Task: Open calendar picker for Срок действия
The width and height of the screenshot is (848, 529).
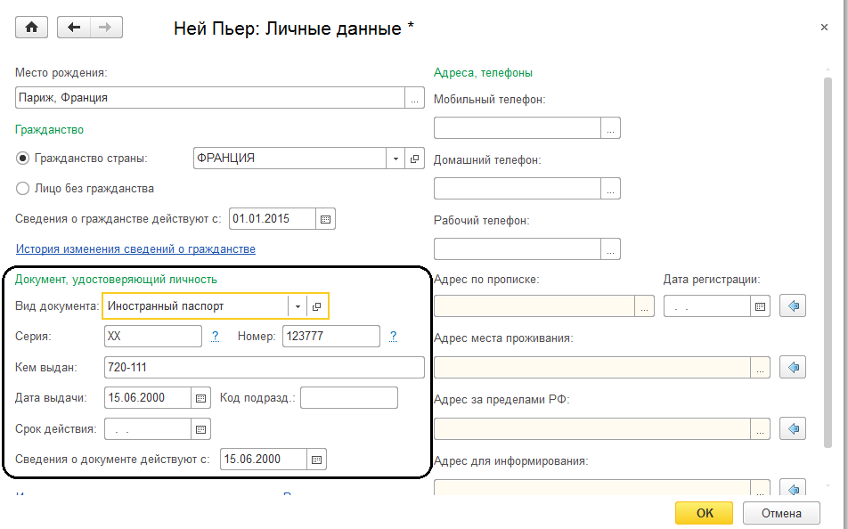Action: (x=201, y=428)
